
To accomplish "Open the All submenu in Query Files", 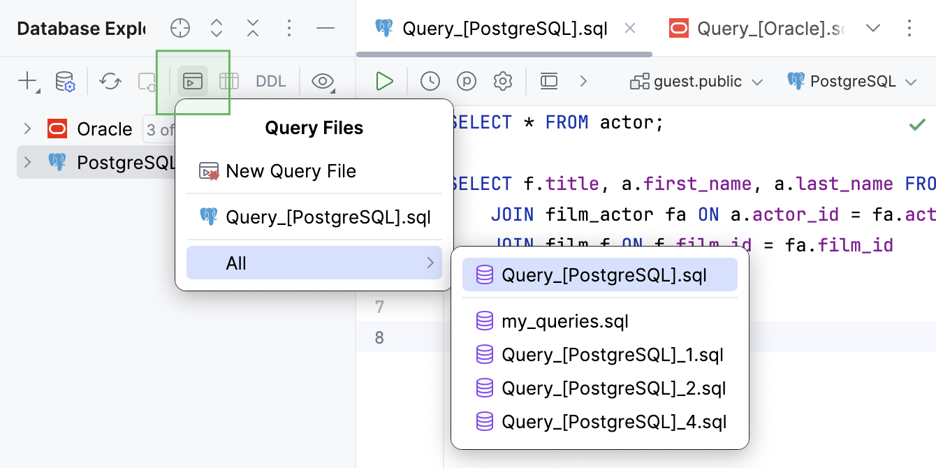I will pyautogui.click(x=314, y=263).
